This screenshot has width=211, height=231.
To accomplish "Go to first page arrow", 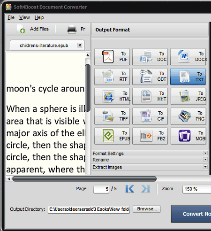I will (130, 189).
